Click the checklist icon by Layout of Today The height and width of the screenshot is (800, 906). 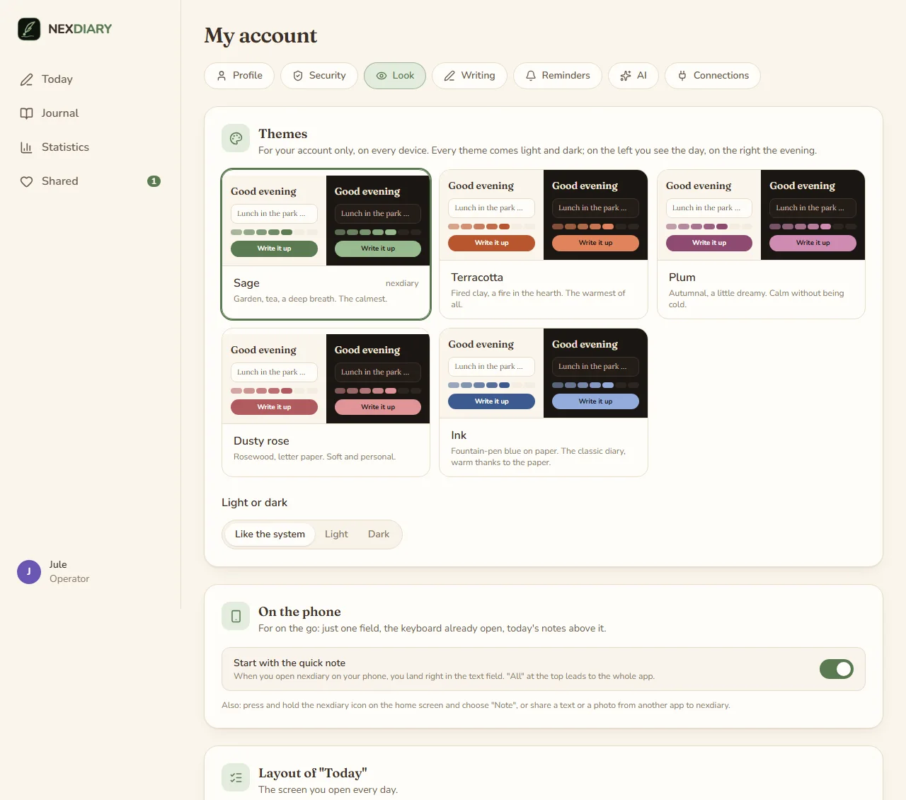pos(236,777)
